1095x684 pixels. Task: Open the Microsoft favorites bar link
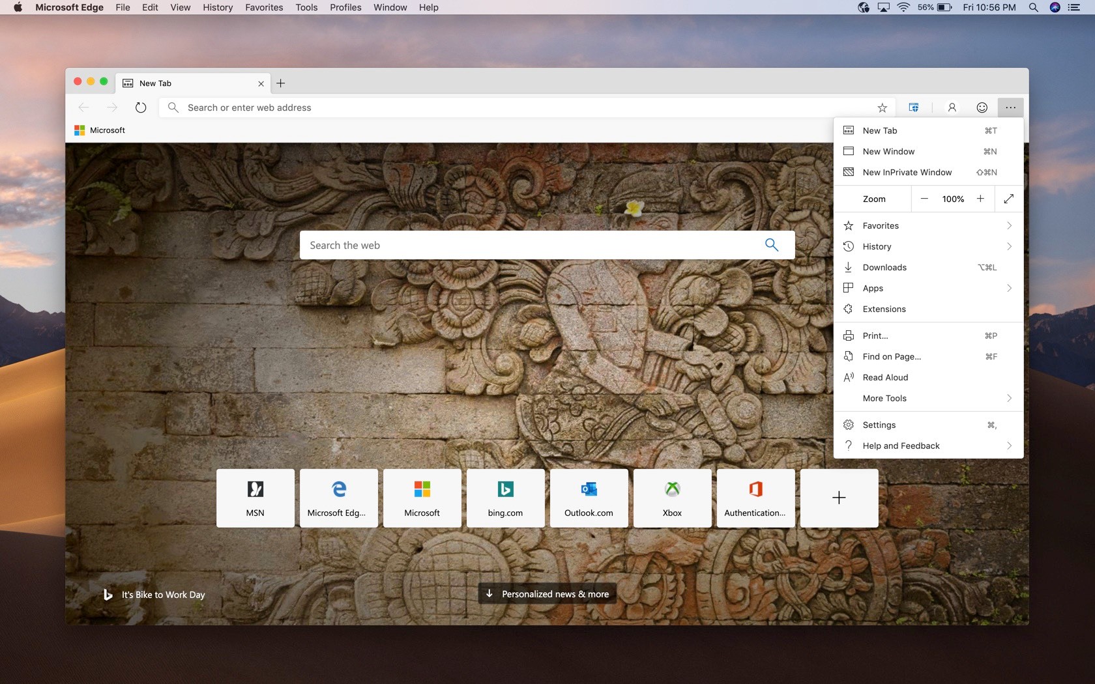[x=100, y=130]
